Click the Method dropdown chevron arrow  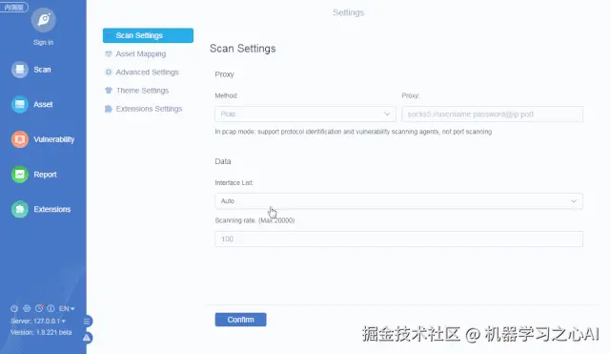click(x=387, y=115)
